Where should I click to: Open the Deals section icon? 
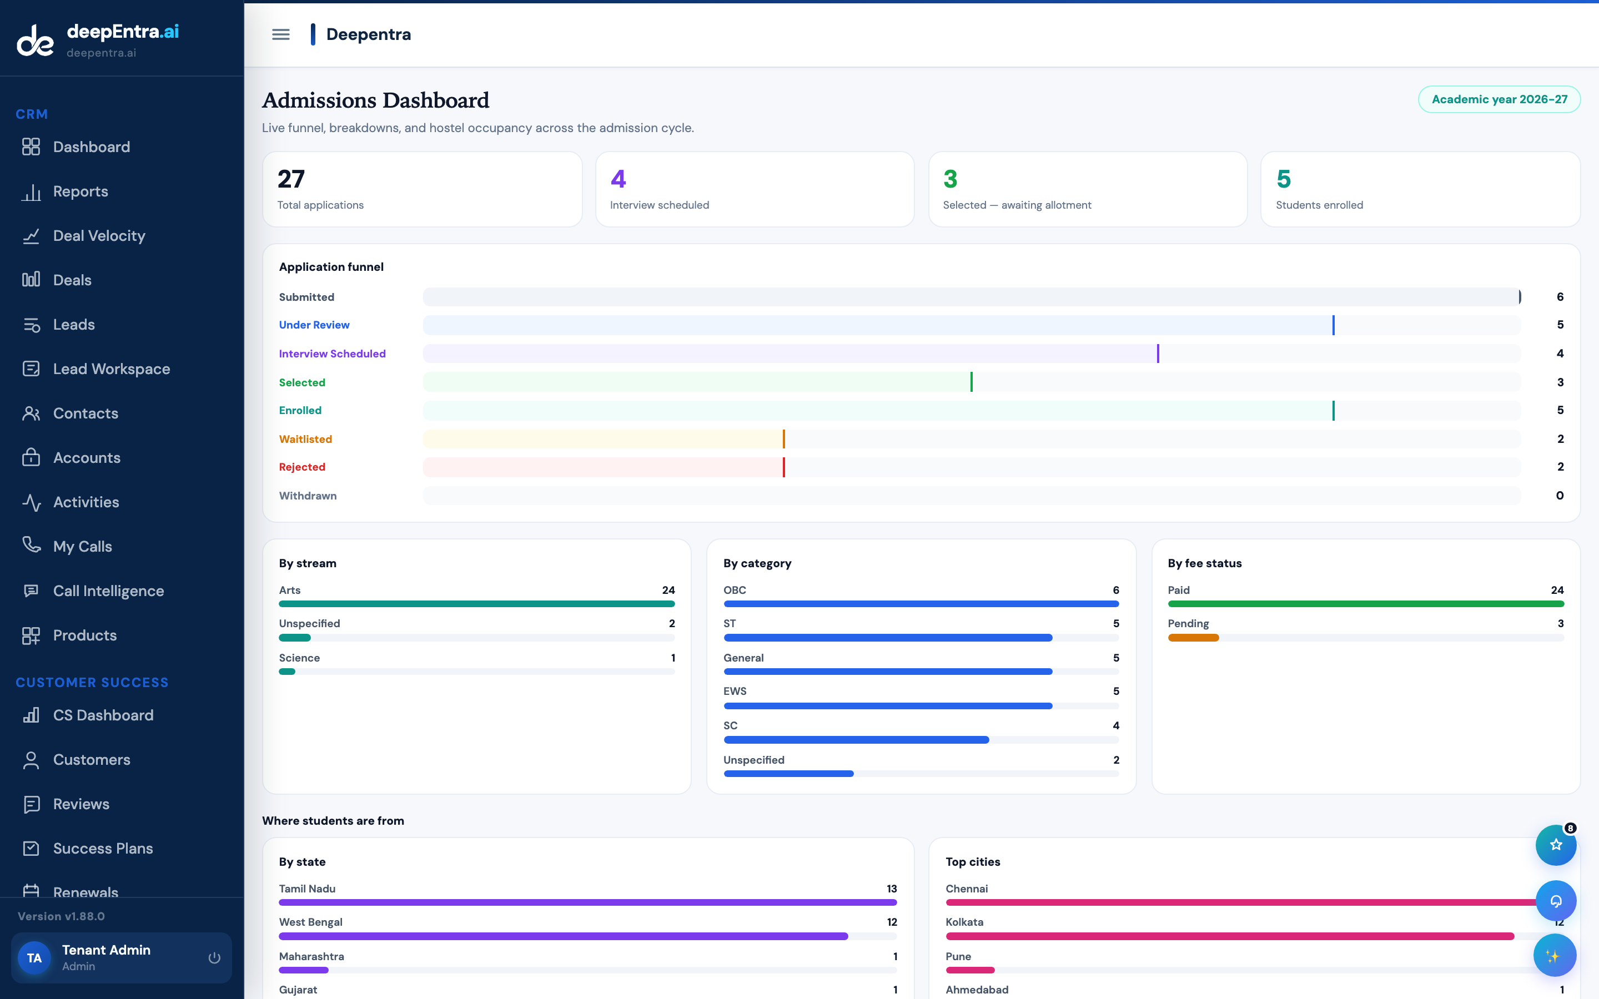(31, 280)
